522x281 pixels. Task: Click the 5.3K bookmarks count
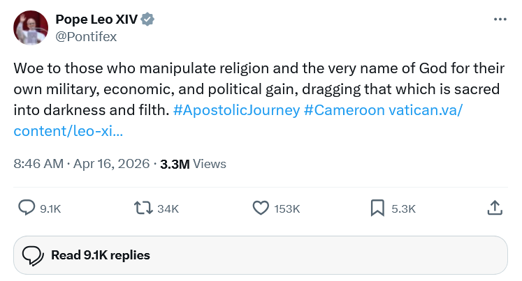tap(403, 208)
